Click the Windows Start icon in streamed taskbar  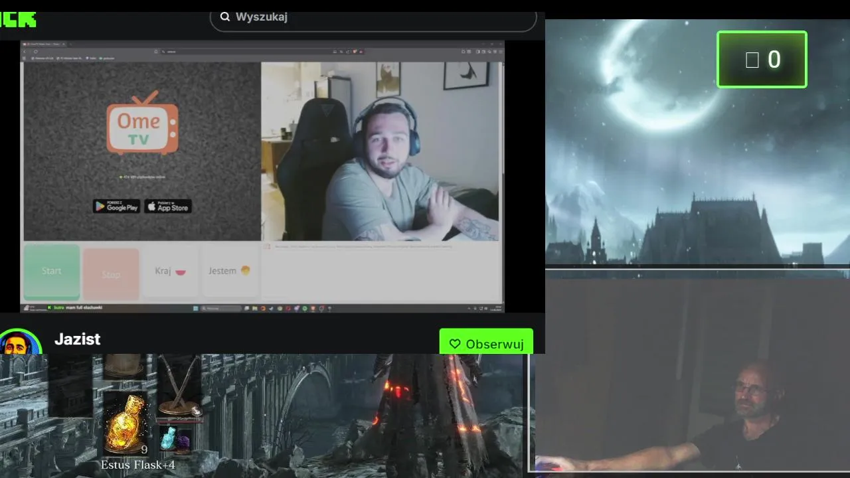pos(195,308)
